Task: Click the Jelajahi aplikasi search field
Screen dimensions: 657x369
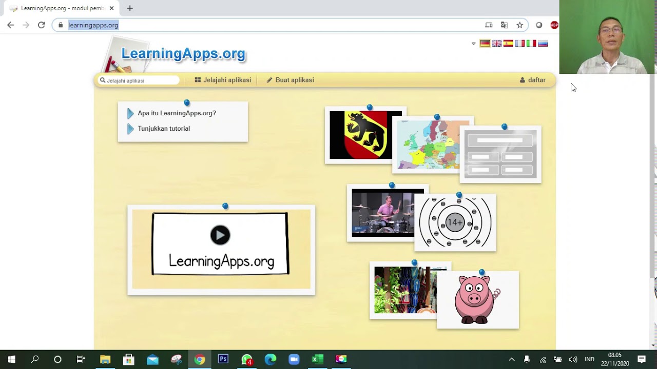Action: pos(139,80)
